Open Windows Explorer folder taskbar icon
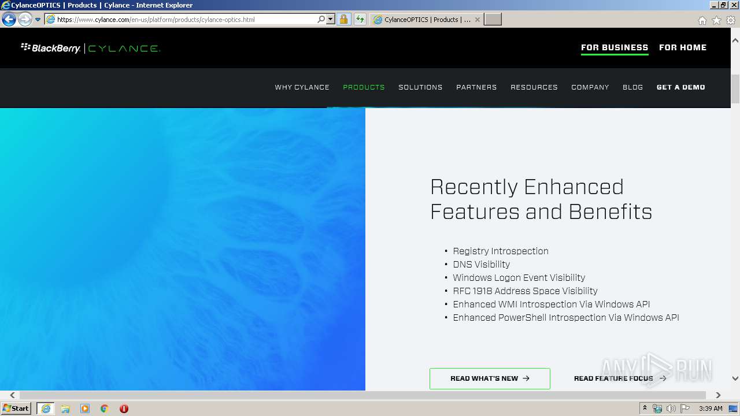The width and height of the screenshot is (740, 416). click(65, 408)
